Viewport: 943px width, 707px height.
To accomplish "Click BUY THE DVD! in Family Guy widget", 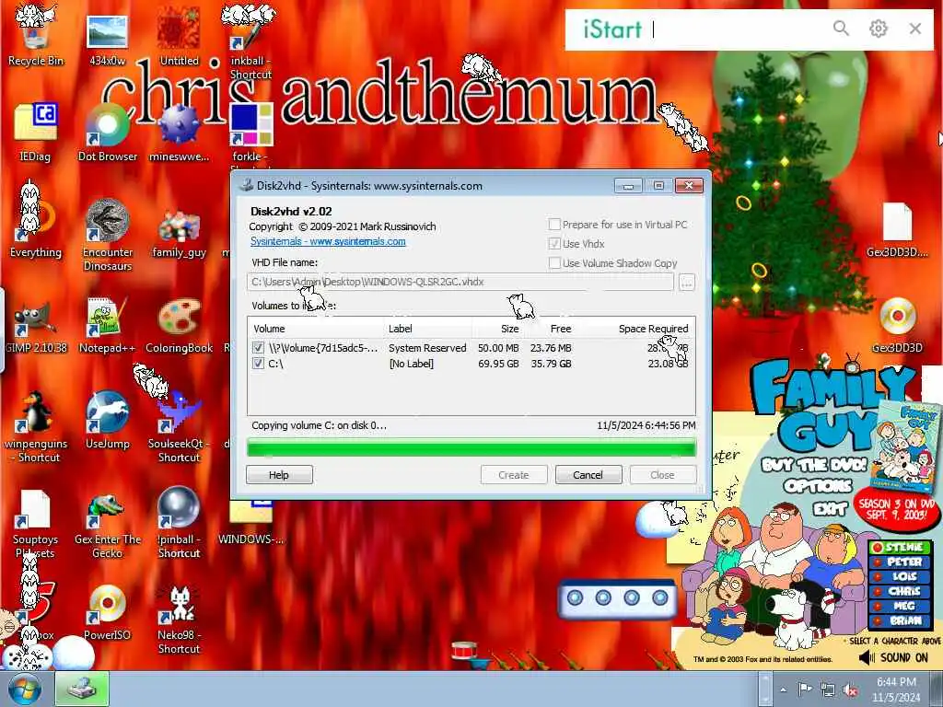I will 814,465.
